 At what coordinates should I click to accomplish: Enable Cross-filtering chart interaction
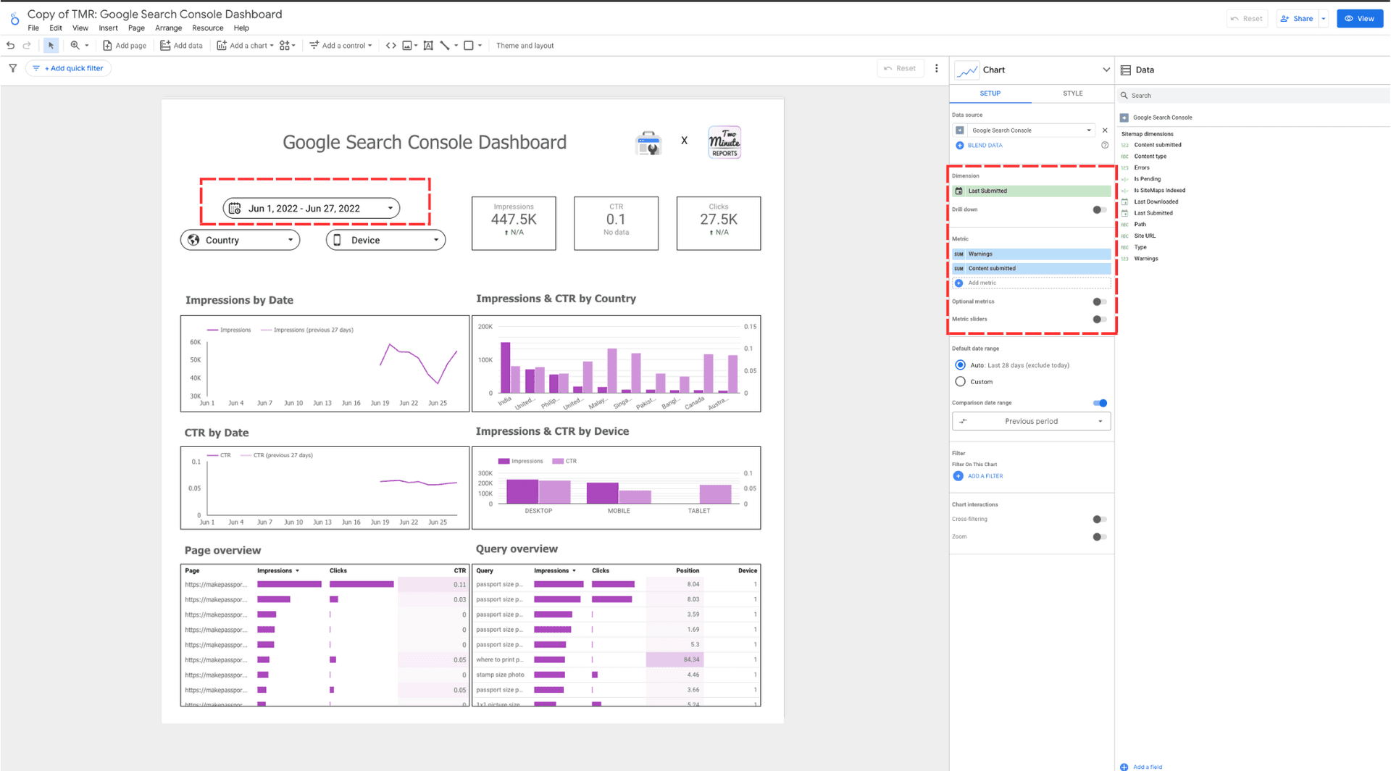pyautogui.click(x=1099, y=520)
